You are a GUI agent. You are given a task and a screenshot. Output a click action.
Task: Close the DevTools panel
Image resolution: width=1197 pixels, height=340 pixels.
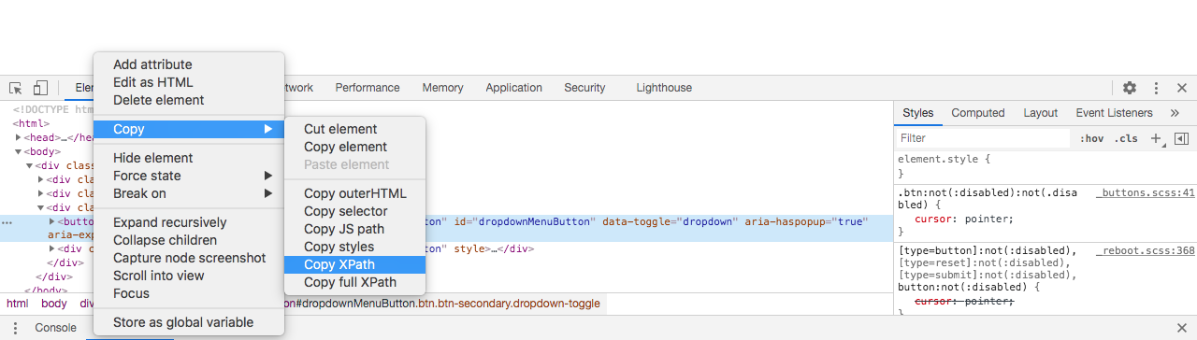coord(1182,88)
